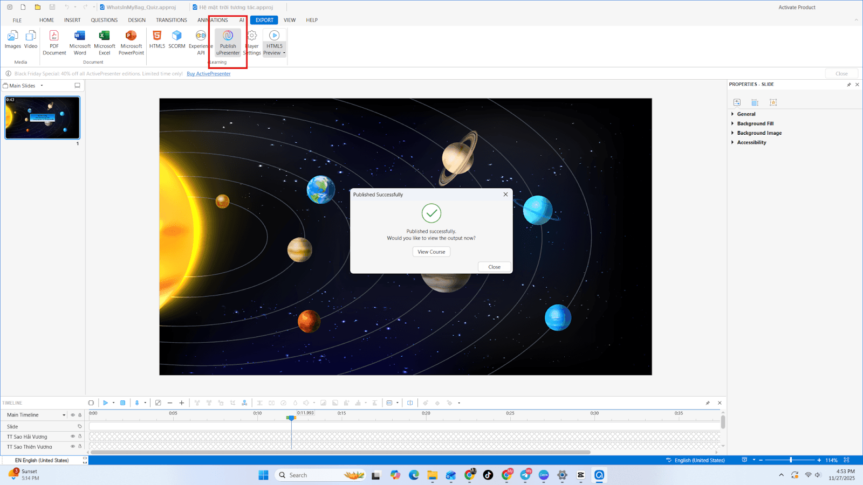Toggle visibility of TT Sao Thiên Vương track
The height and width of the screenshot is (485, 863).
(x=73, y=446)
